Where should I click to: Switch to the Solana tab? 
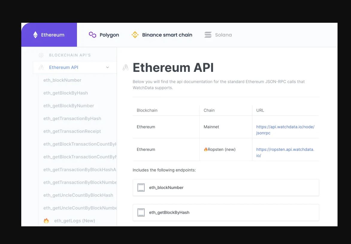click(218, 35)
